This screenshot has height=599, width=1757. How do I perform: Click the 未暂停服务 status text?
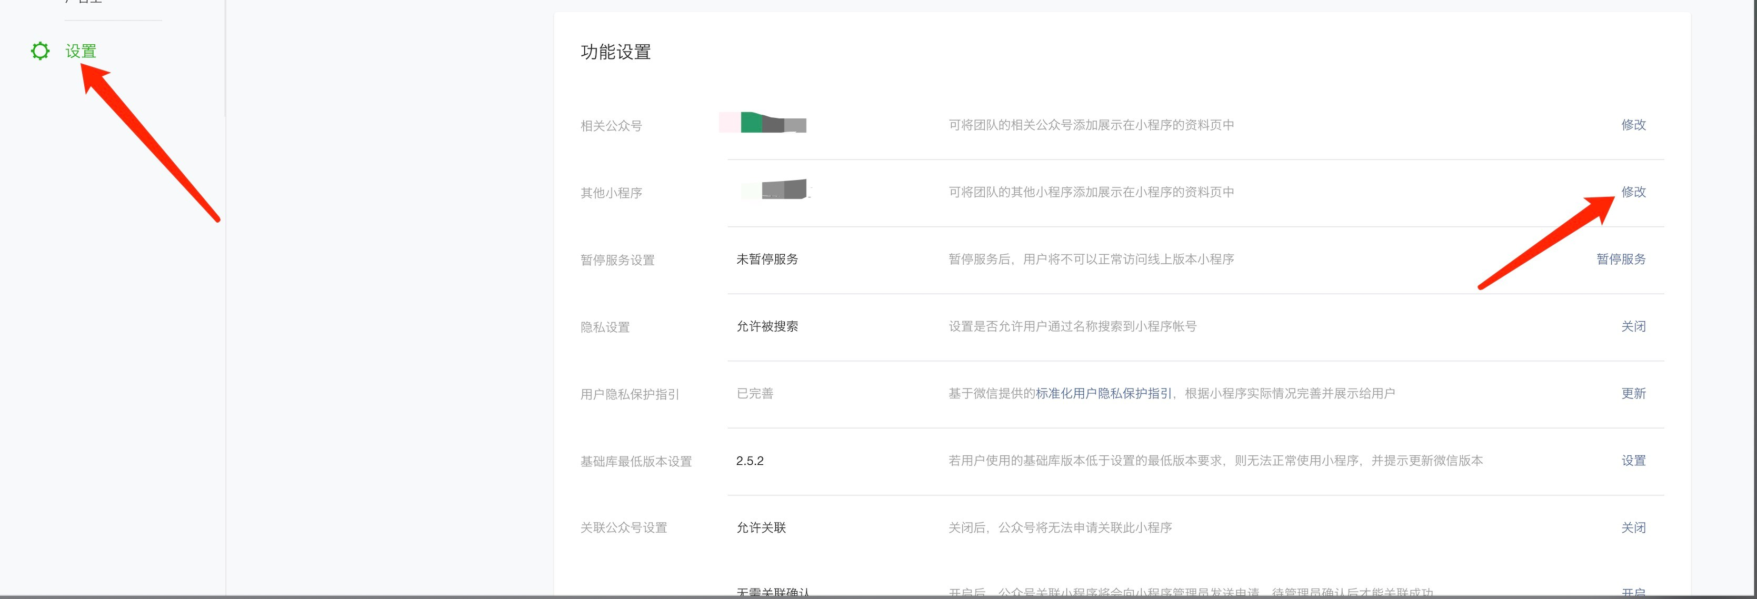766,259
